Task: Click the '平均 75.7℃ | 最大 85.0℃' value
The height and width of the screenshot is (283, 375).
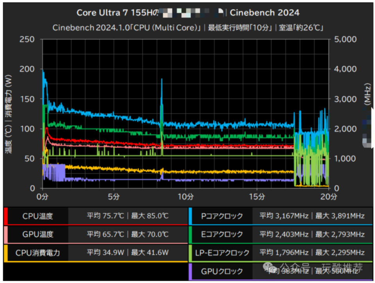Action: click(x=128, y=216)
